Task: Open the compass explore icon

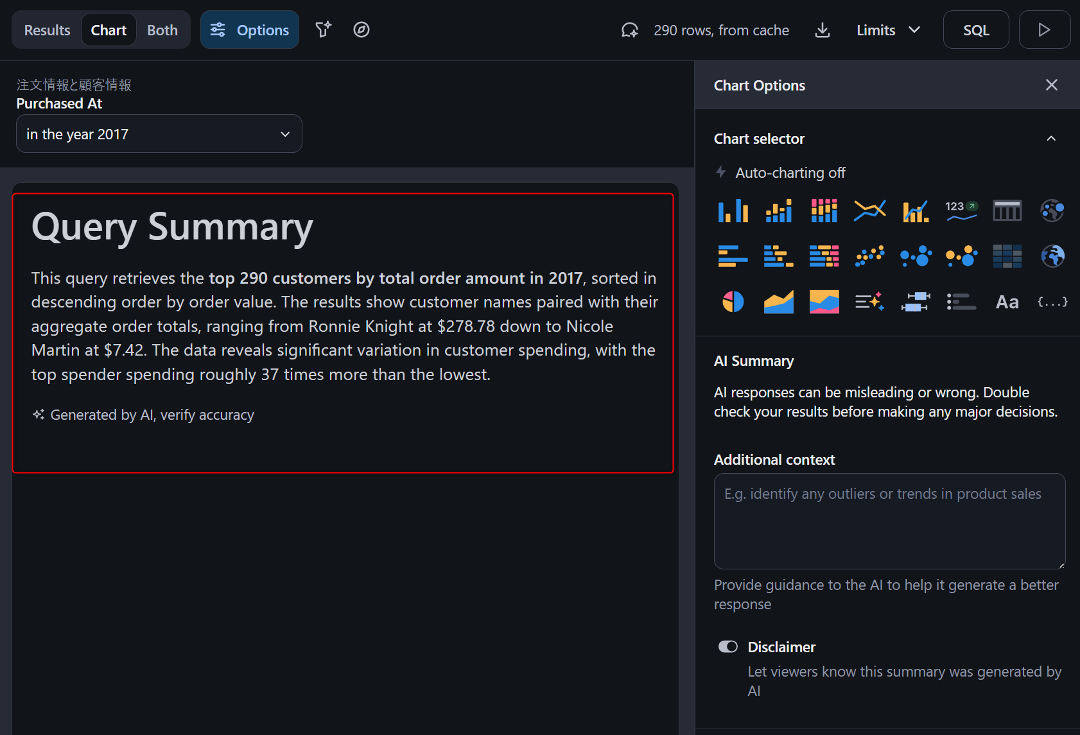Action: (x=361, y=30)
